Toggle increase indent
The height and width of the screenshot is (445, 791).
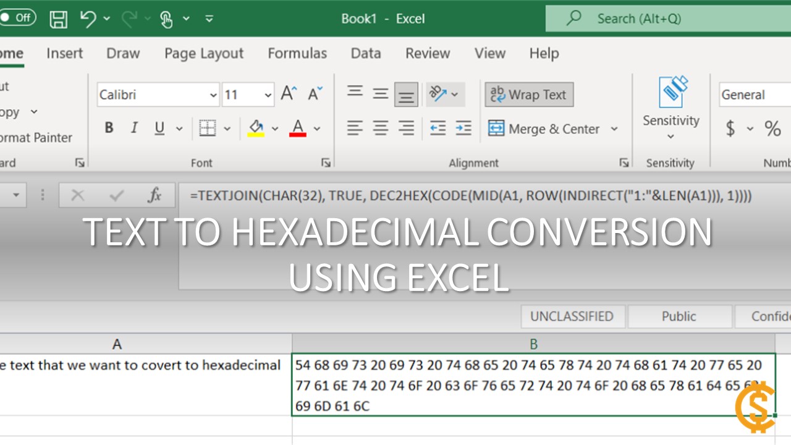463,128
